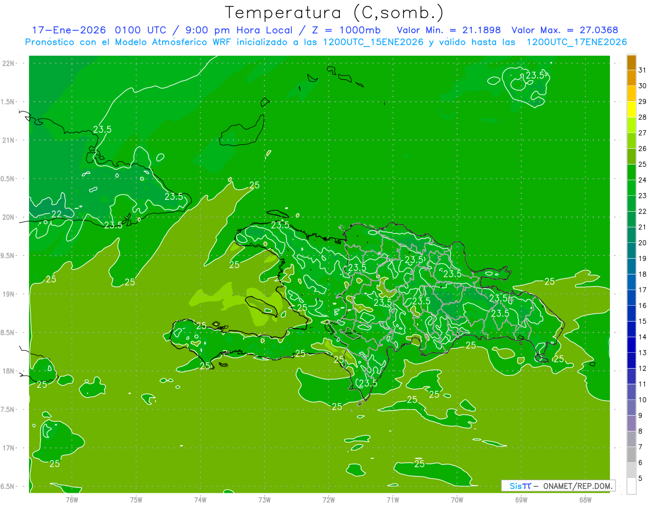Click the "20N" latitude axis label
Screen dimensions: 657x507
pos(8,217)
